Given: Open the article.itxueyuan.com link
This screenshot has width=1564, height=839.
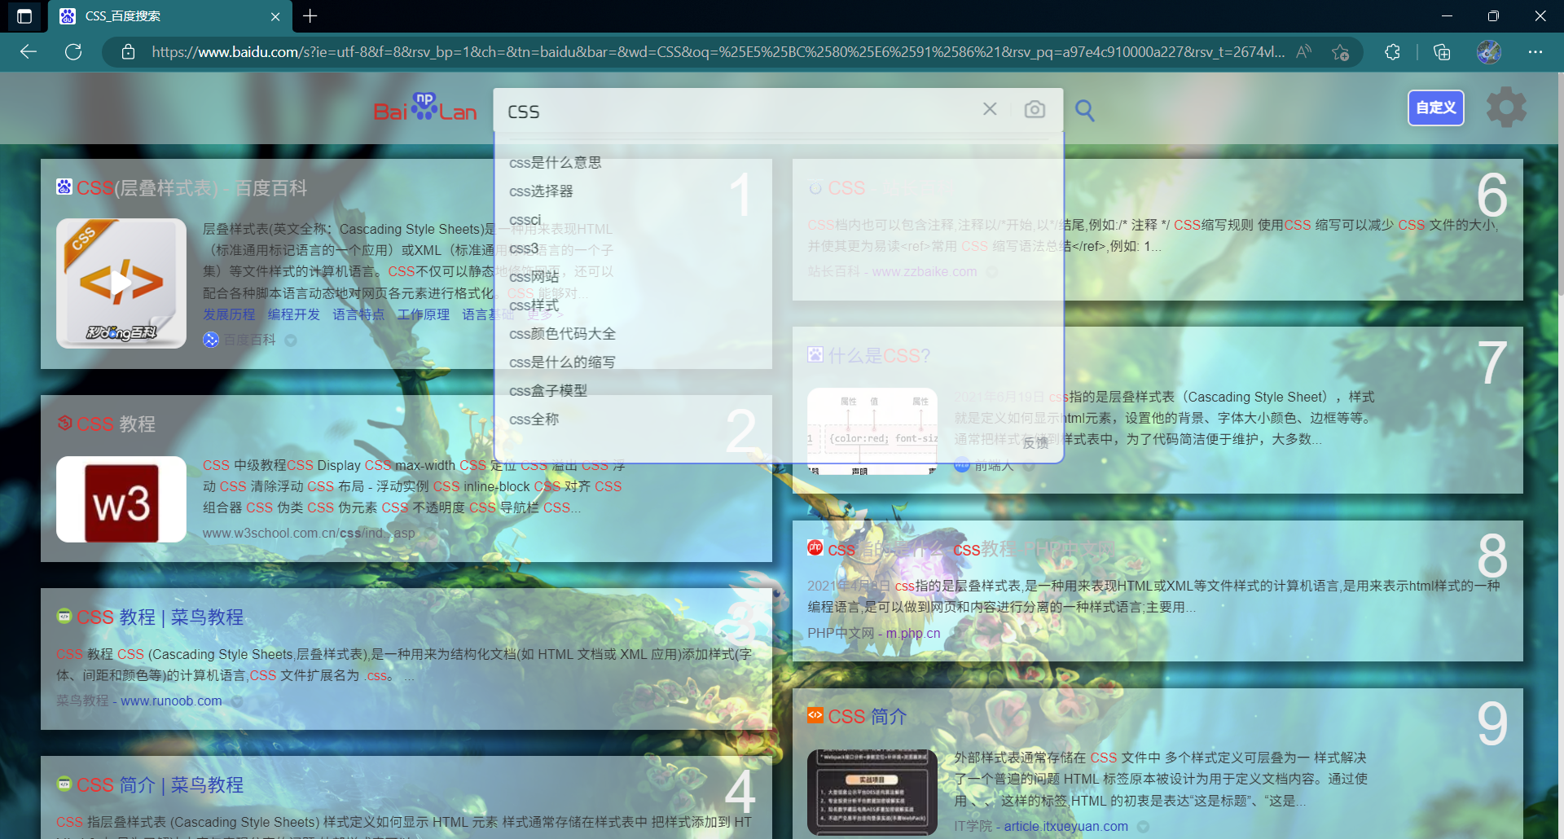Looking at the screenshot, I should click(1065, 826).
